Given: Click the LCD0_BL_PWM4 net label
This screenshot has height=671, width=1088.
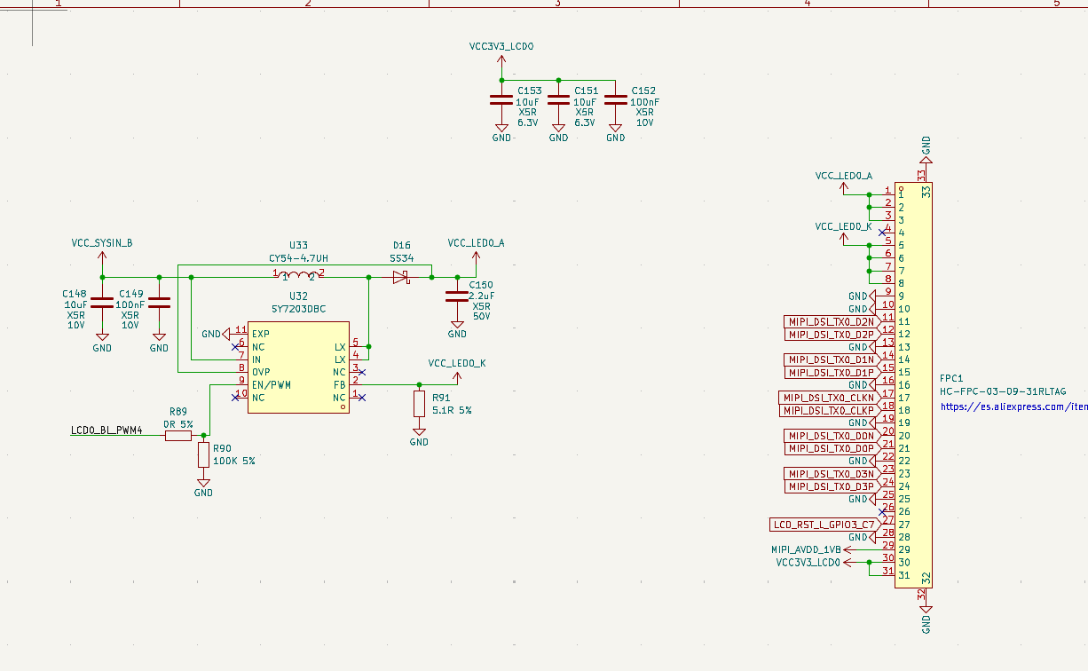Looking at the screenshot, I should click(106, 430).
